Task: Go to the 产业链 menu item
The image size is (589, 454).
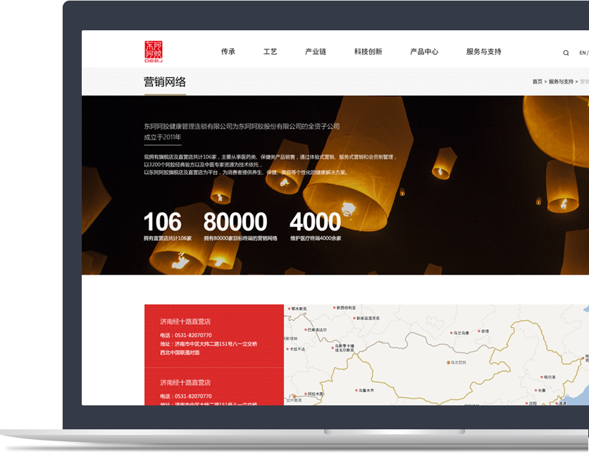Action: pyautogui.click(x=315, y=52)
